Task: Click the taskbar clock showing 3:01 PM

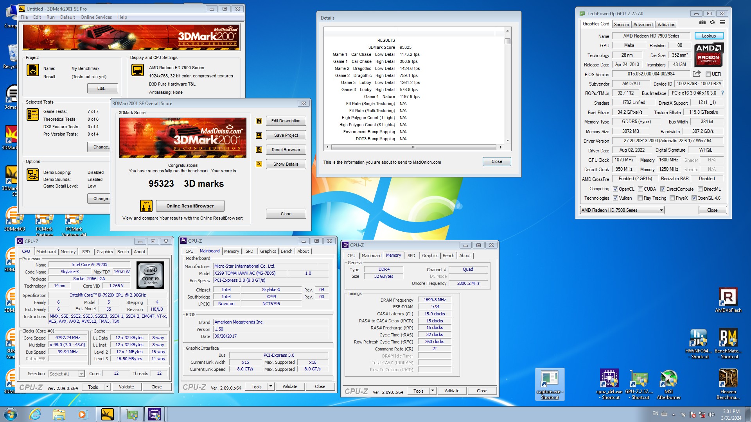Action: 731,414
